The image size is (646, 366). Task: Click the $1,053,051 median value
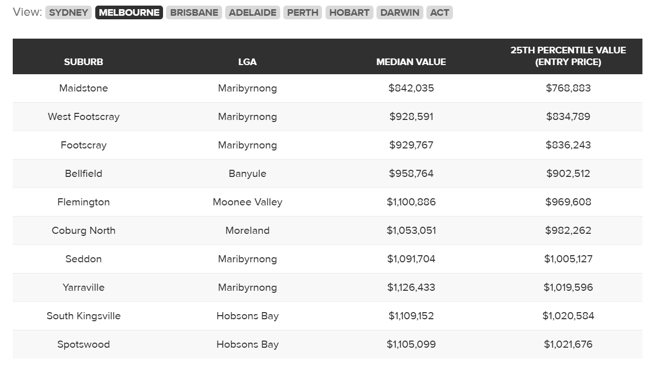(411, 230)
